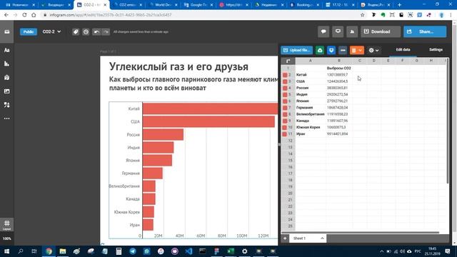The width and height of the screenshot is (457, 257).
Task: Click the red color swatch for Россия row
Action: point(285,88)
